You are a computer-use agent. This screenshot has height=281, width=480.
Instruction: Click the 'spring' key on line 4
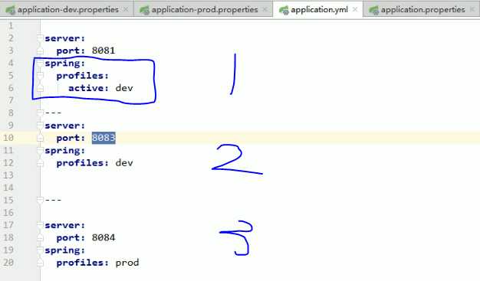coord(62,64)
